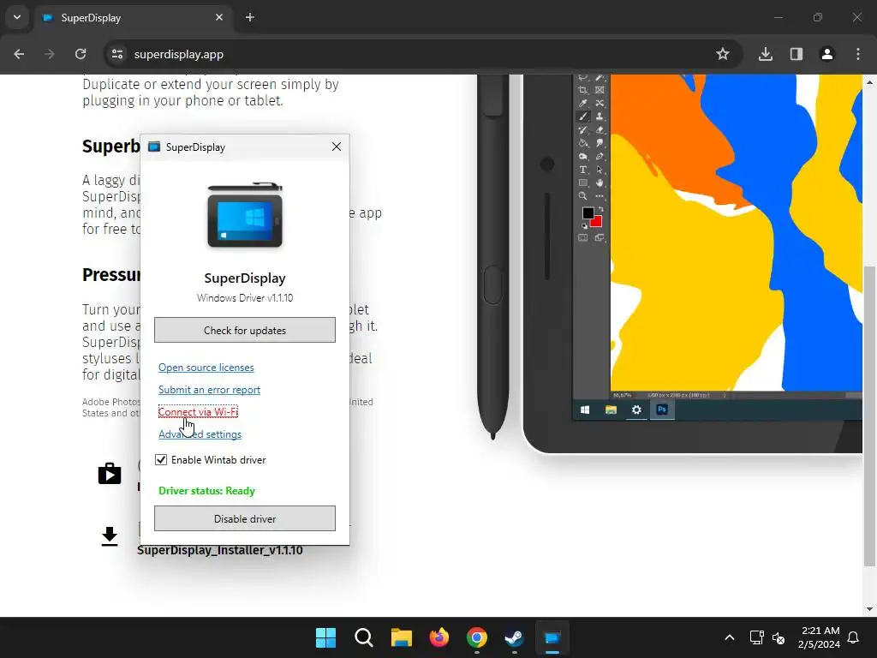View site information icon in address bar

[x=117, y=54]
